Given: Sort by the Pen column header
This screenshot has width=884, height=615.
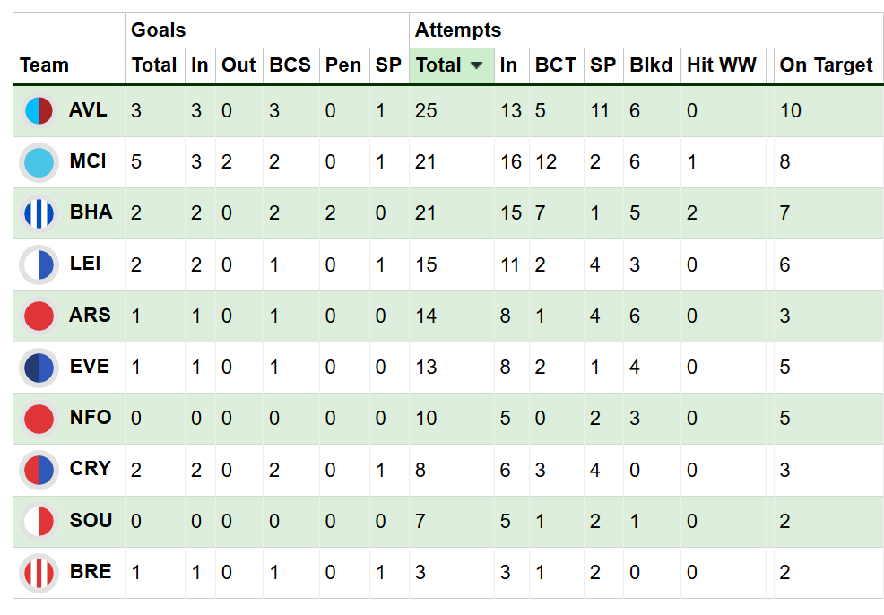Looking at the screenshot, I should (343, 65).
